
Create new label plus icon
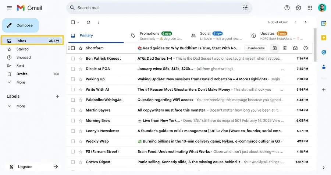(x=57, y=97)
